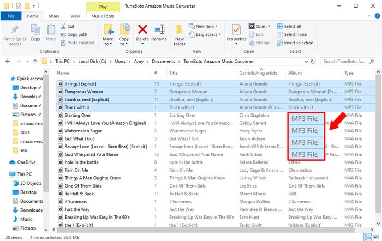
Task: Click the Documents breadcrumb in address bar
Action: (x=163, y=62)
